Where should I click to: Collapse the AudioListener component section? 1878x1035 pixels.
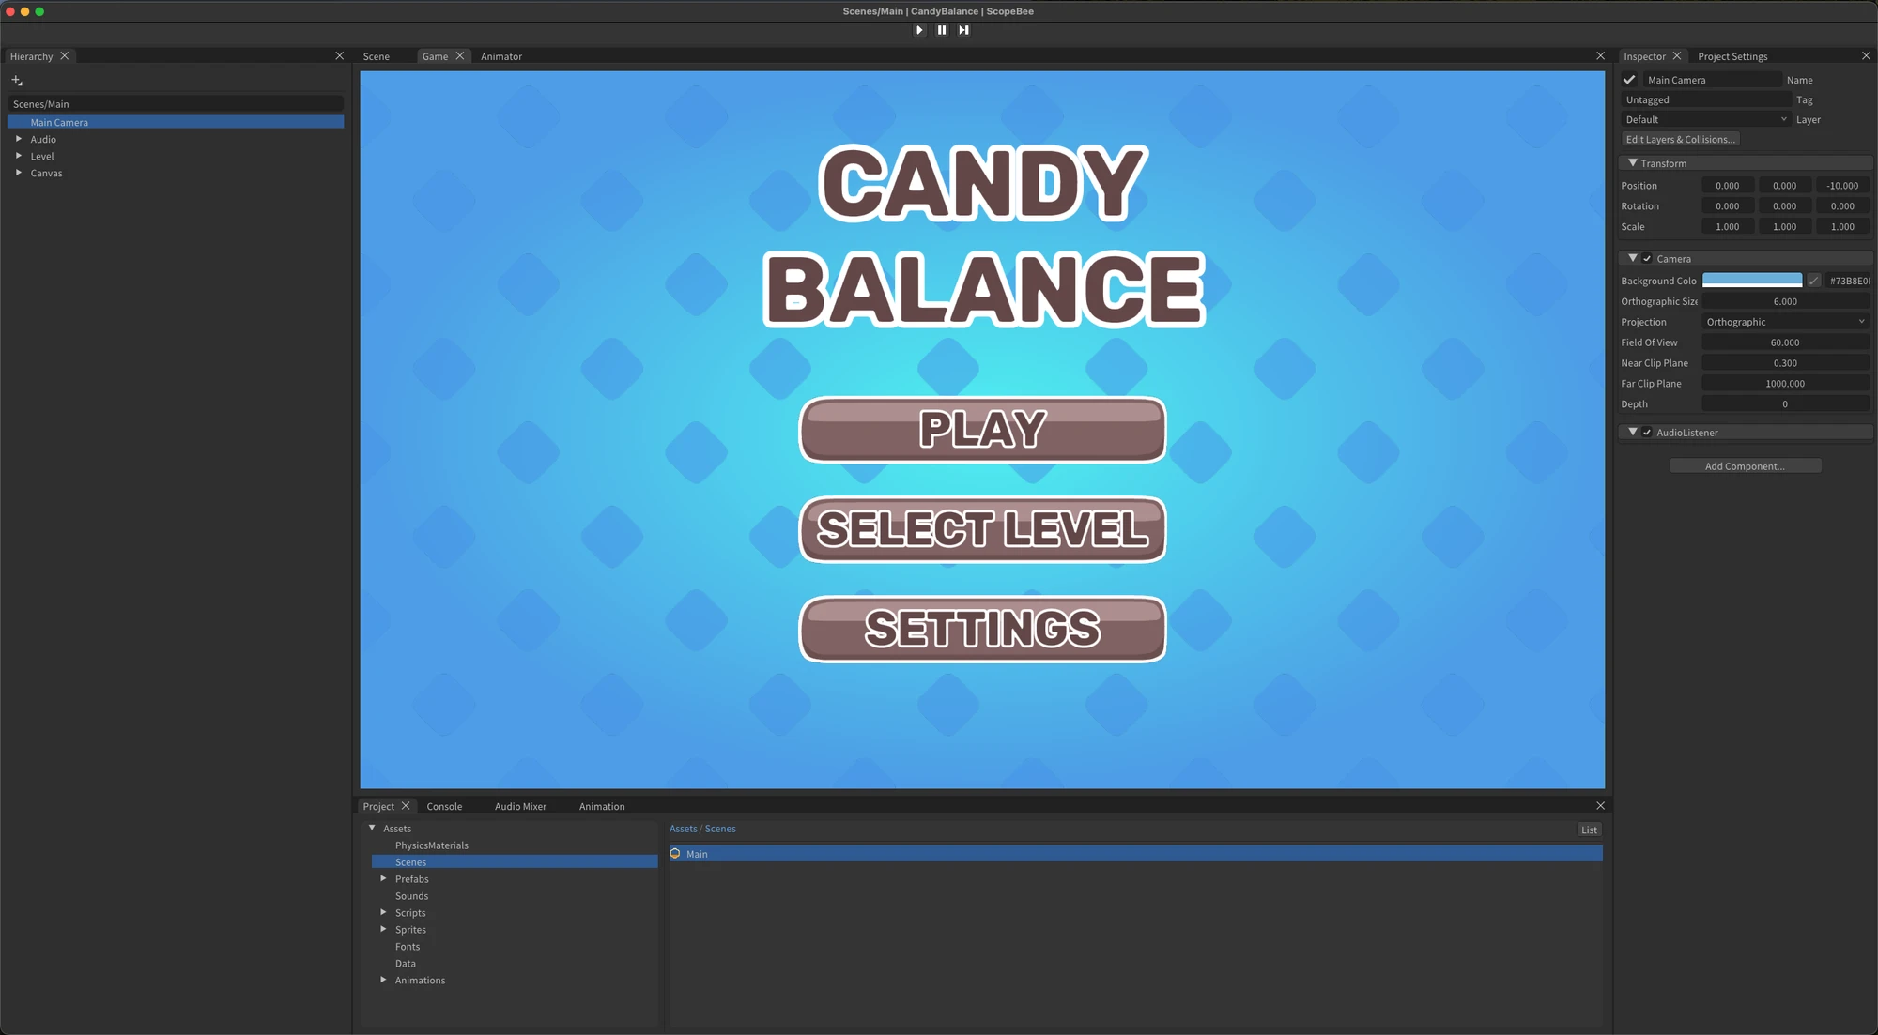[1633, 432]
